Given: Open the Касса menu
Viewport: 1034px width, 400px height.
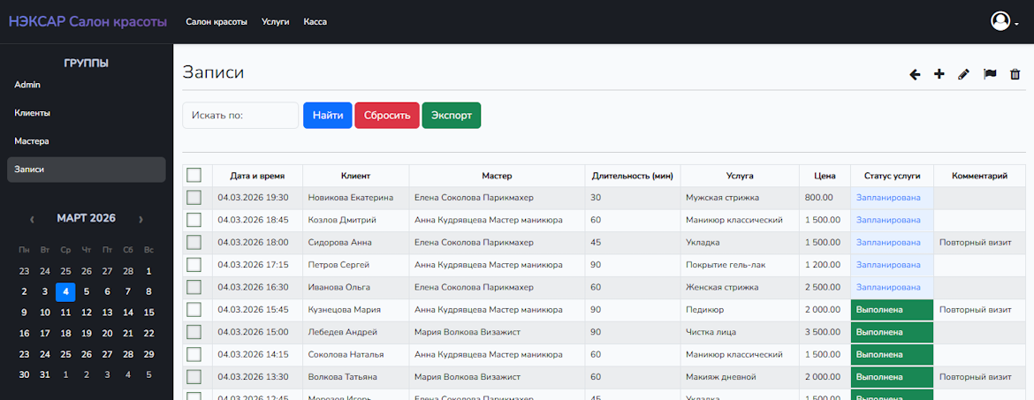Looking at the screenshot, I should click(315, 21).
